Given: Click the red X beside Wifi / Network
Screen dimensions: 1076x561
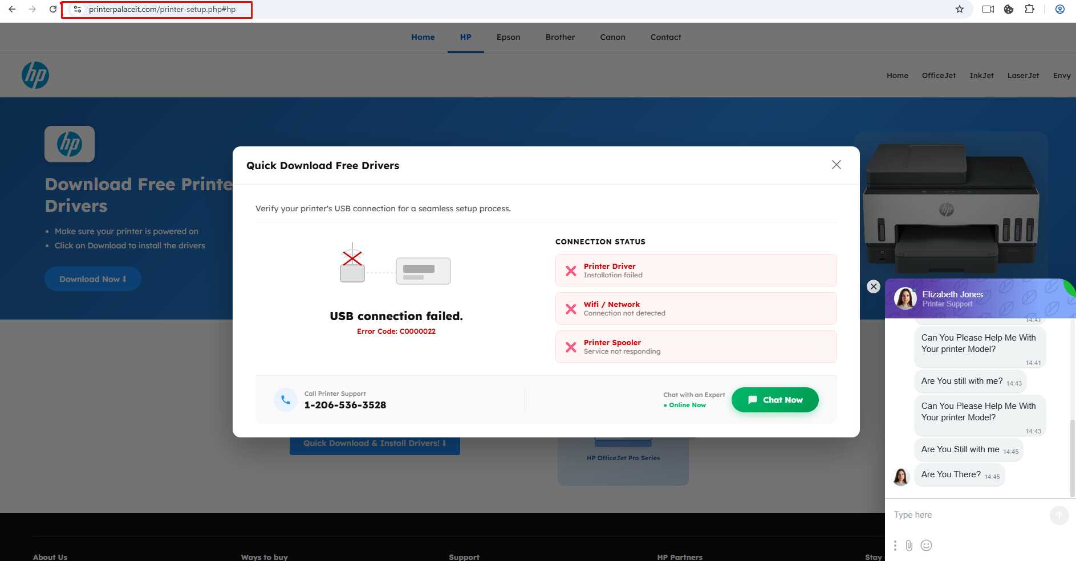Looking at the screenshot, I should [x=571, y=309].
